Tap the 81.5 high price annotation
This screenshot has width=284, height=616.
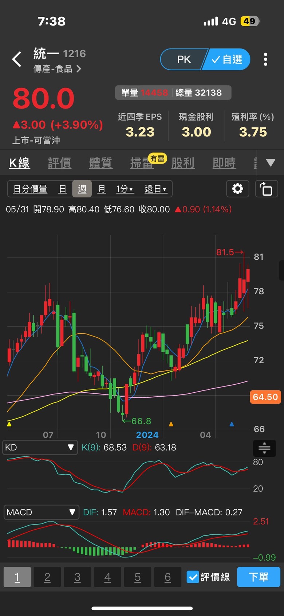(x=229, y=252)
